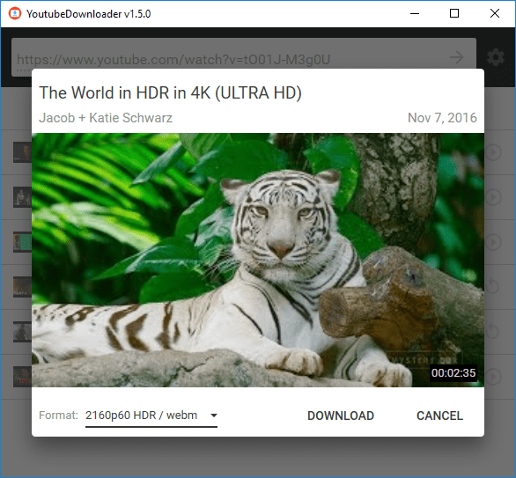Click the play icon on the first list row
The height and width of the screenshot is (478, 516).
[493, 152]
